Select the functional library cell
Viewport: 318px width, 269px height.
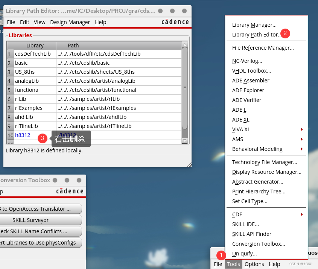coord(35,90)
